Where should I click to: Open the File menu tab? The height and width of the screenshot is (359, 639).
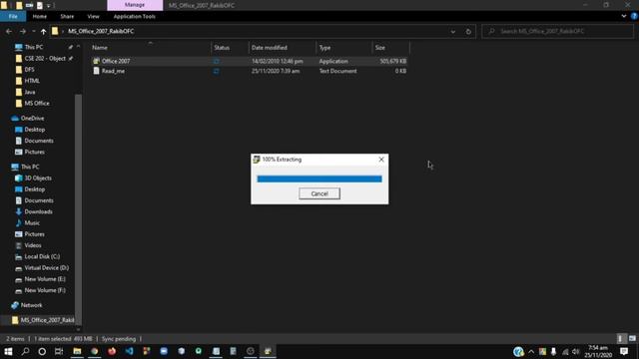point(13,16)
